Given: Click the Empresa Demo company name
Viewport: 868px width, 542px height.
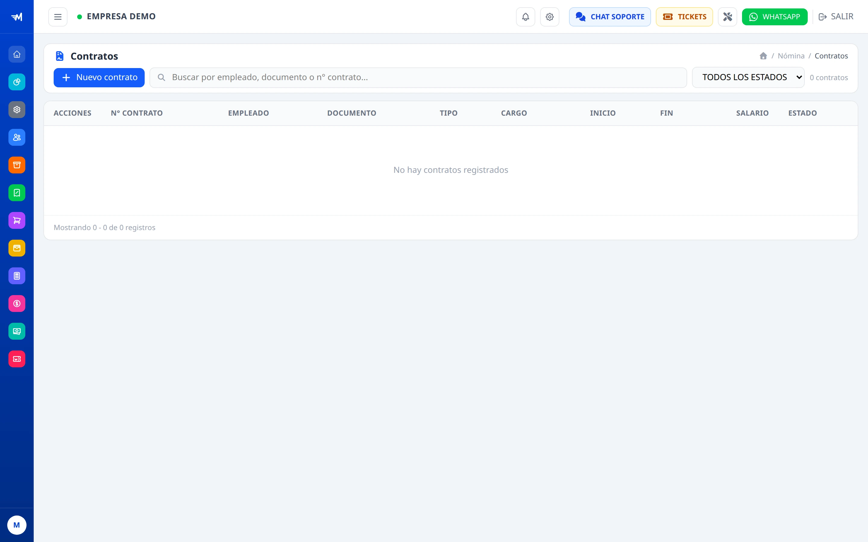Looking at the screenshot, I should click(x=121, y=17).
